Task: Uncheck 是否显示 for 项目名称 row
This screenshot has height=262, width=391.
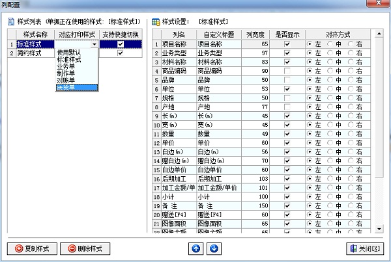Action: pos(287,44)
